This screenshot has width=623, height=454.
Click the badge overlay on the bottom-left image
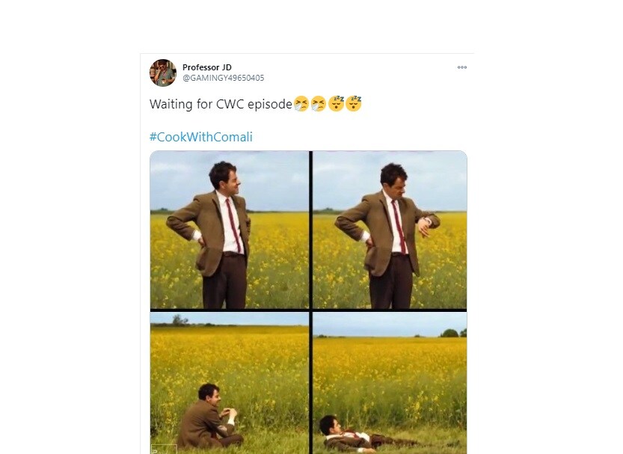[164, 449]
